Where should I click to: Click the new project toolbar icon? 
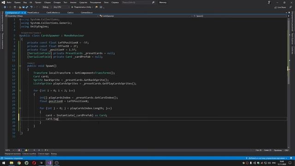pyautogui.click(x=15, y=7)
